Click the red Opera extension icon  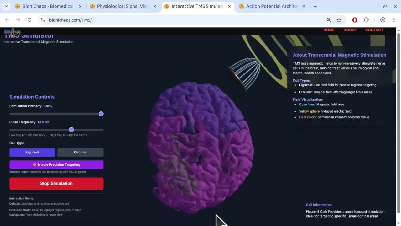point(355,20)
